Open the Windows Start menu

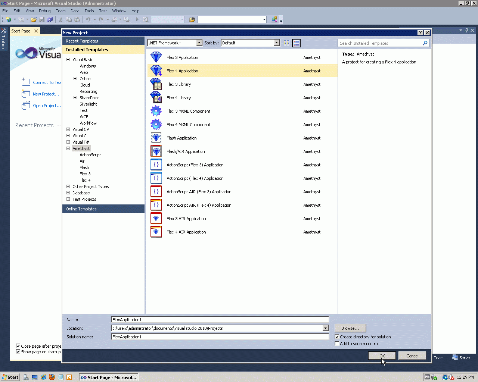(x=10, y=377)
